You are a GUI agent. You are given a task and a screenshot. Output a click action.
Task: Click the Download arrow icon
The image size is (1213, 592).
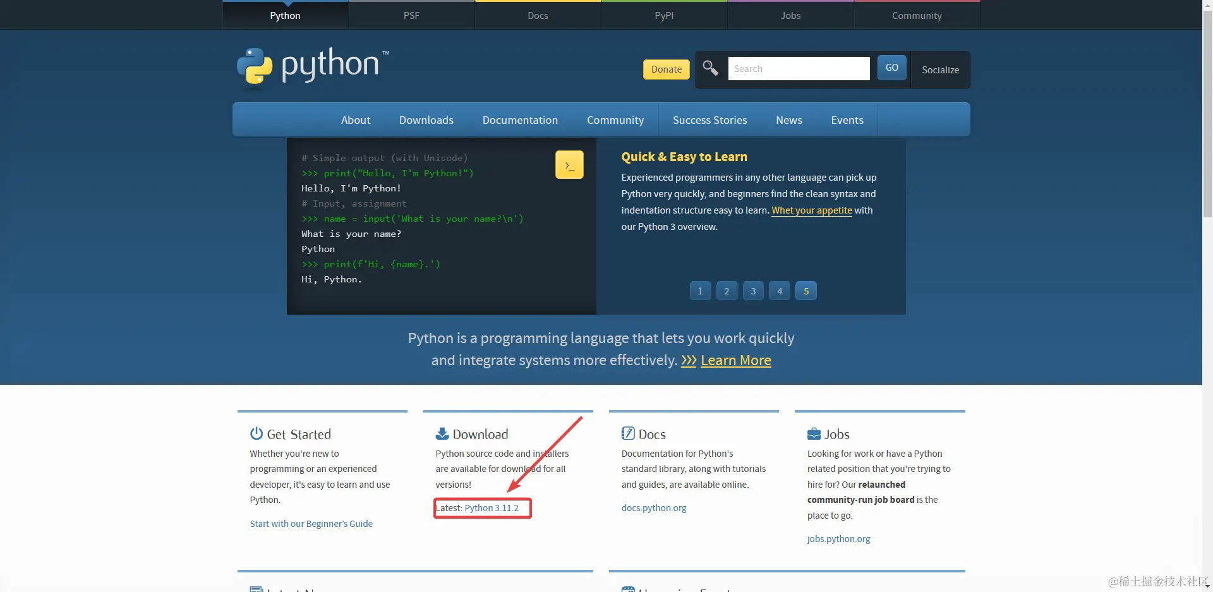pos(442,433)
